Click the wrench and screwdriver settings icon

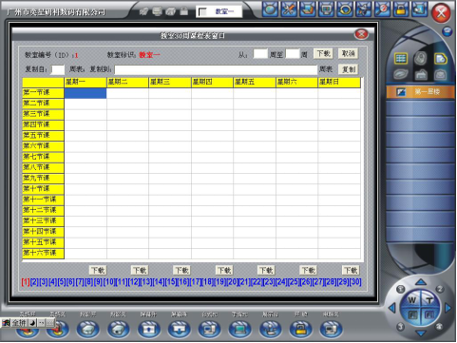(x=289, y=9)
